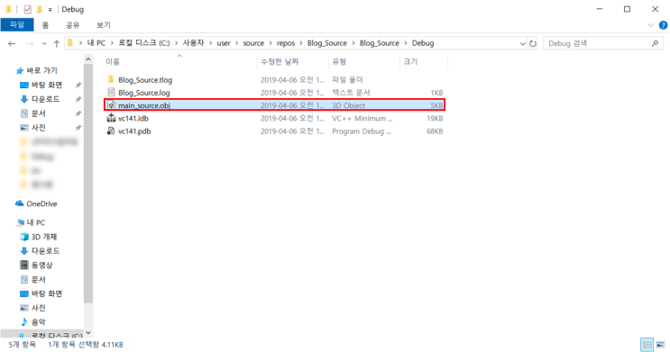
Task: Click the Back navigation arrow
Action: [x=12, y=43]
